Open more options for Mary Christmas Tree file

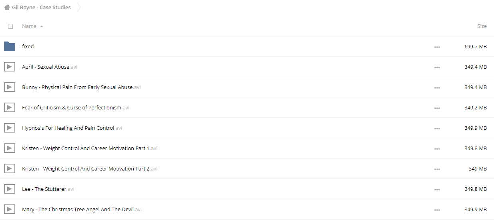click(437, 210)
